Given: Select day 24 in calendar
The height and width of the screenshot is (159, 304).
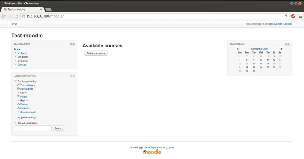Looking at the screenshot, I should point(261,67).
